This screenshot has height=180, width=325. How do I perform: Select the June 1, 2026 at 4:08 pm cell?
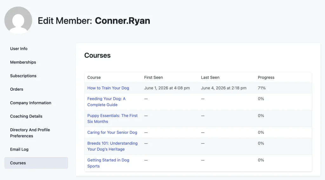click(x=167, y=88)
